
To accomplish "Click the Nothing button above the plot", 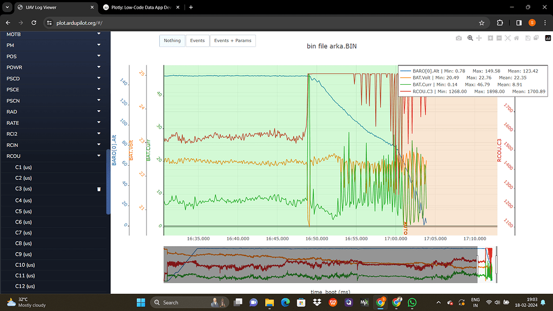I will 172,40.
